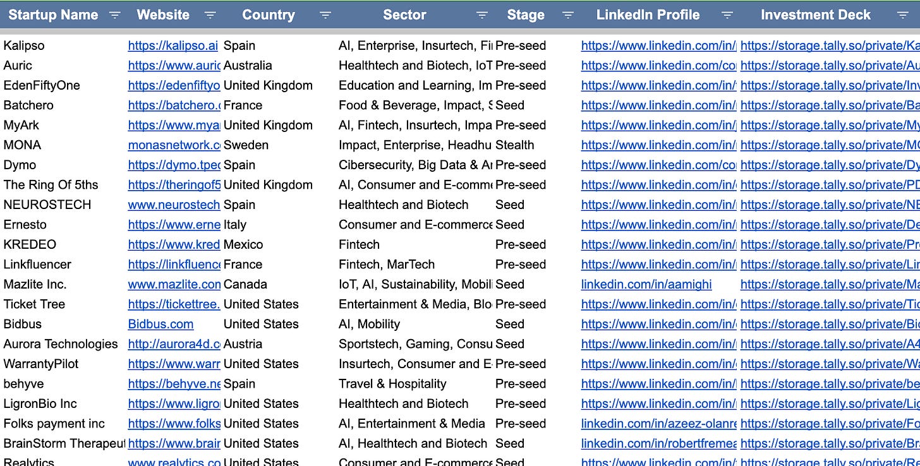Open the Stage column filter icon
The image size is (920, 466).
coord(568,15)
